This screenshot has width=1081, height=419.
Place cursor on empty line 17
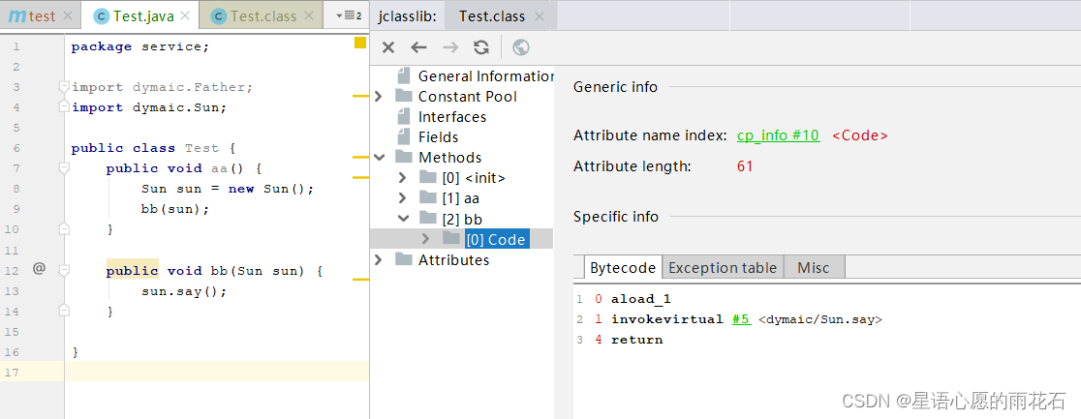[x=217, y=373]
